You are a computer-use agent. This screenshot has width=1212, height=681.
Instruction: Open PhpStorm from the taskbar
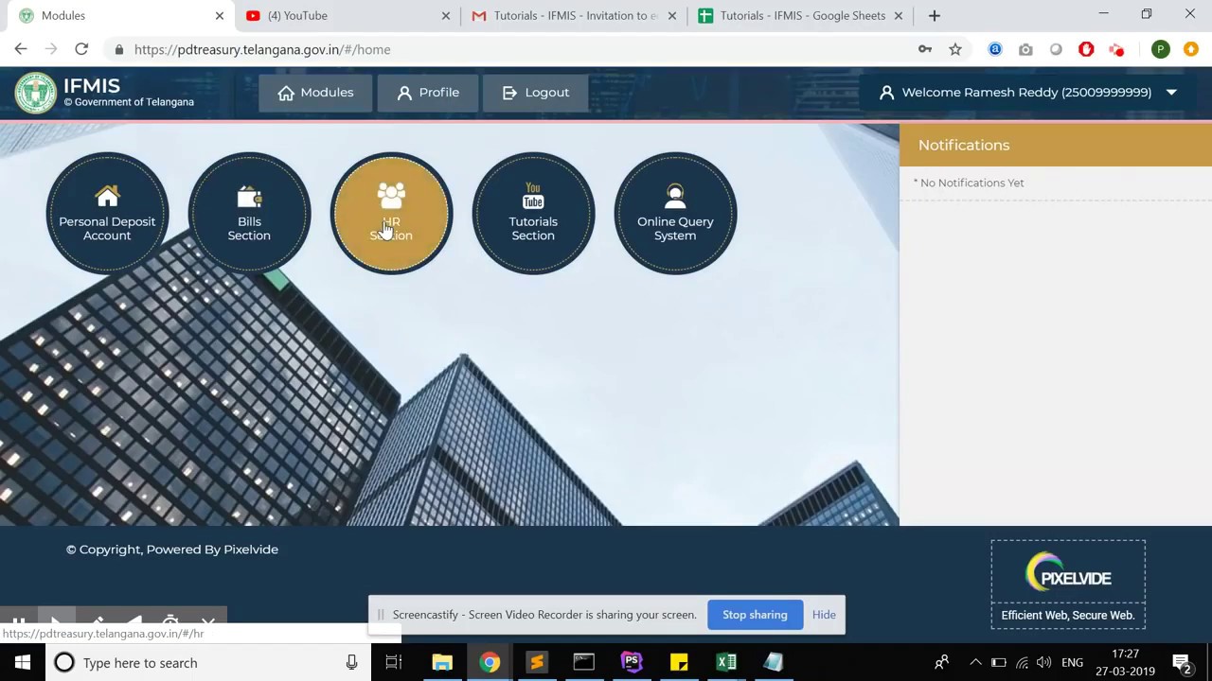[632, 662]
